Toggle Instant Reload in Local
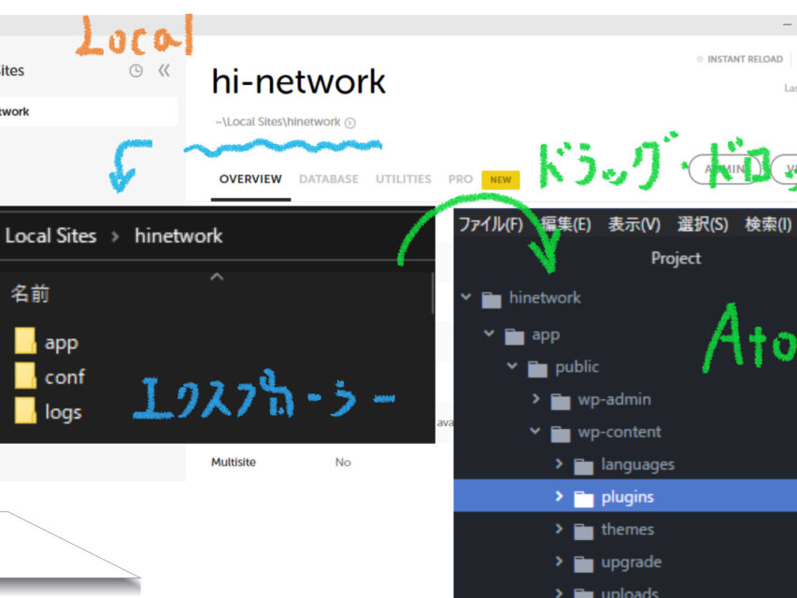The image size is (797, 598). point(740,59)
